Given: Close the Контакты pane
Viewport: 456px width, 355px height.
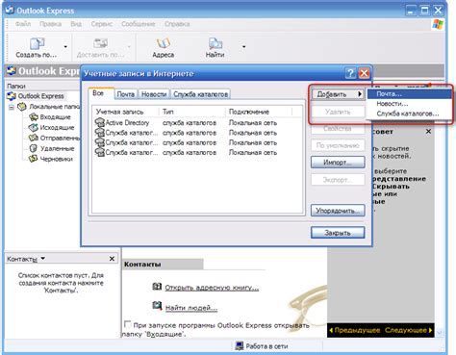Looking at the screenshot, I should coord(112,259).
